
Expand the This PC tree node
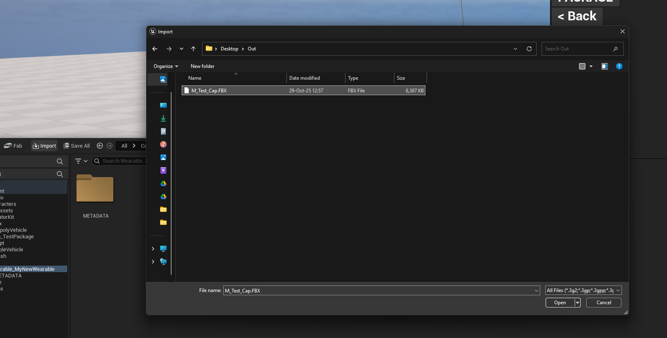coord(153,249)
